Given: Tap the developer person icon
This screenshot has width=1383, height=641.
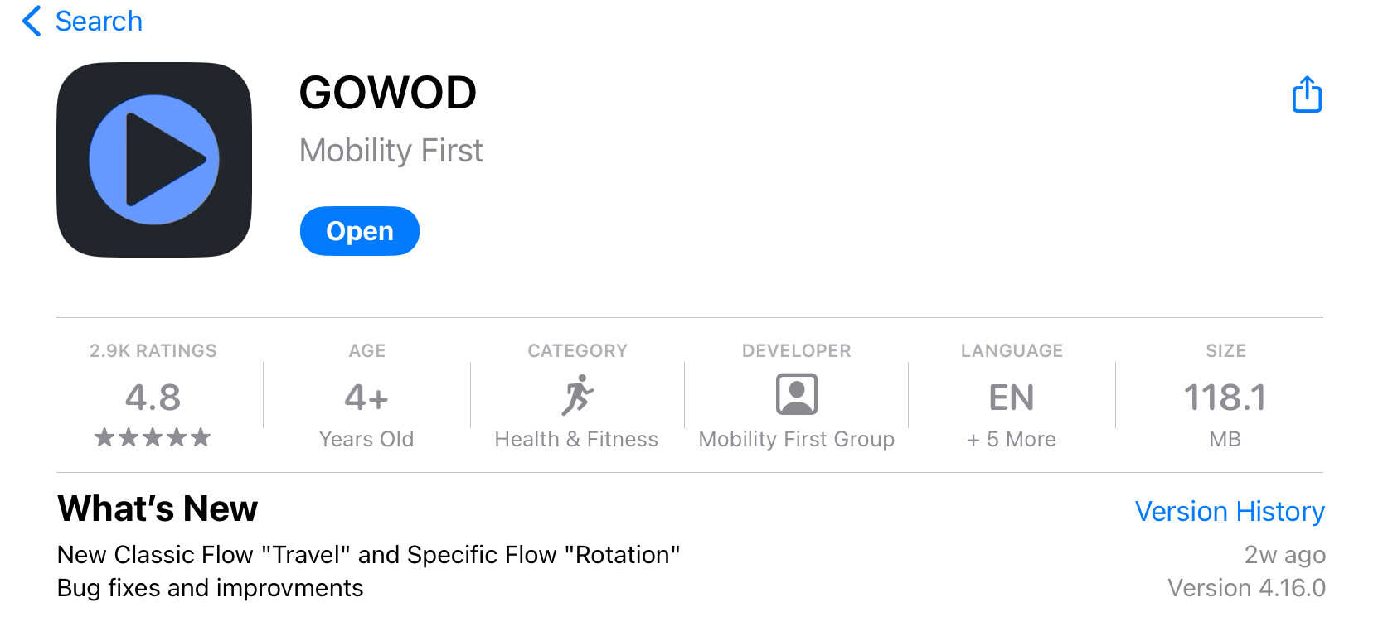Looking at the screenshot, I should (796, 394).
